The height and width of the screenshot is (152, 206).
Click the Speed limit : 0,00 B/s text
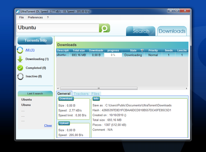[x=72, y=115]
